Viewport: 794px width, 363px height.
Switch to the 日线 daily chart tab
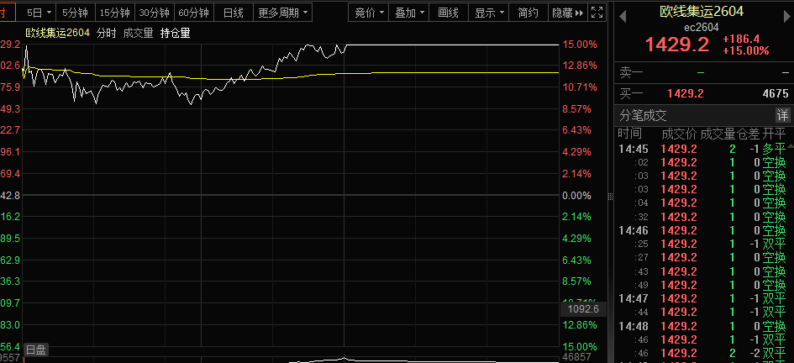coord(233,13)
